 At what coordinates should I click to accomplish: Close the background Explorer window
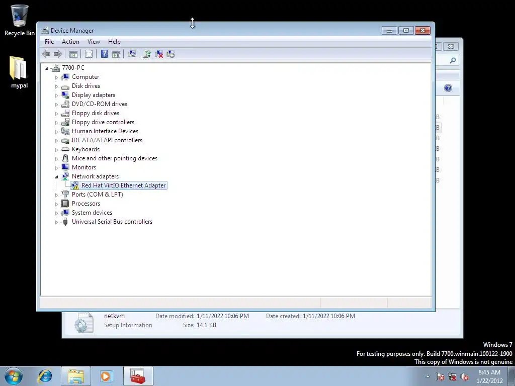(x=451, y=47)
